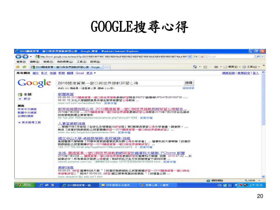This screenshot has width=280, height=210.
Task: Expand the Home button dropdown arrow
Action: coord(200,67)
